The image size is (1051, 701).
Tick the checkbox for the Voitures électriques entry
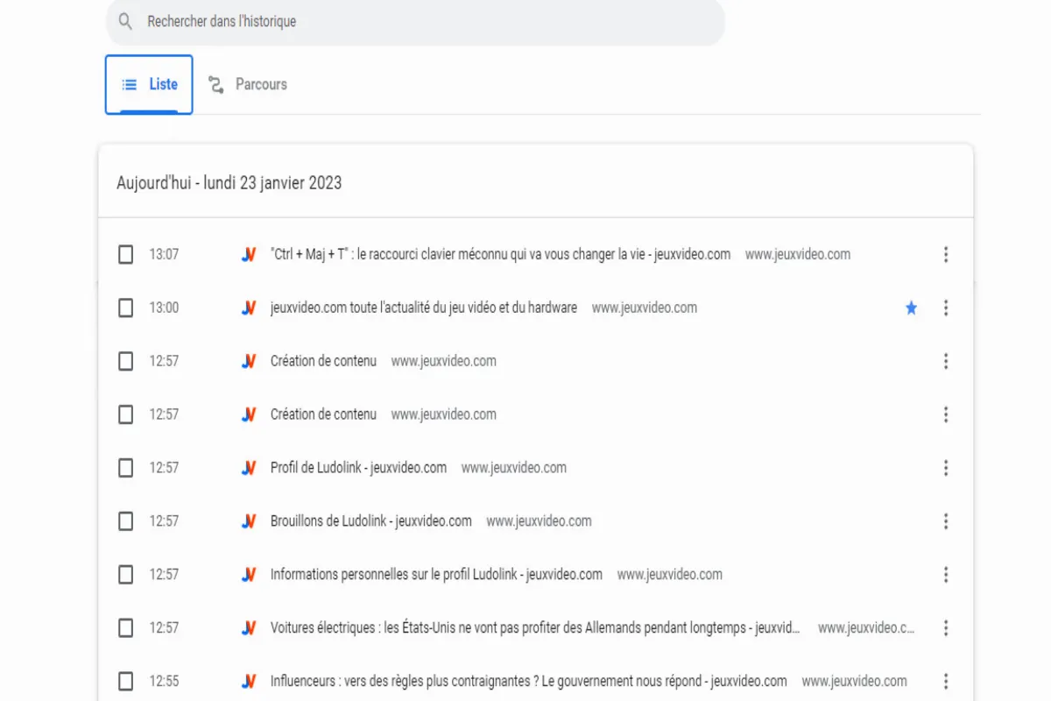[125, 627]
